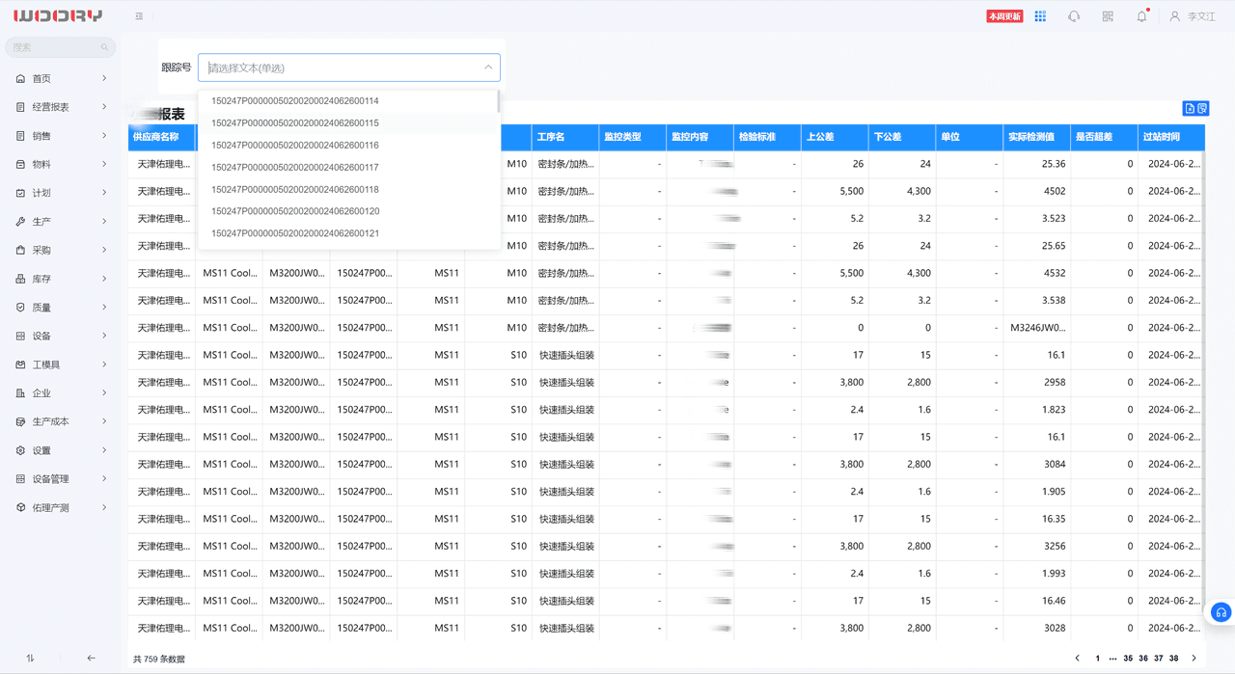
Task: Click the 库存 warehouse icon
Action: 21,279
